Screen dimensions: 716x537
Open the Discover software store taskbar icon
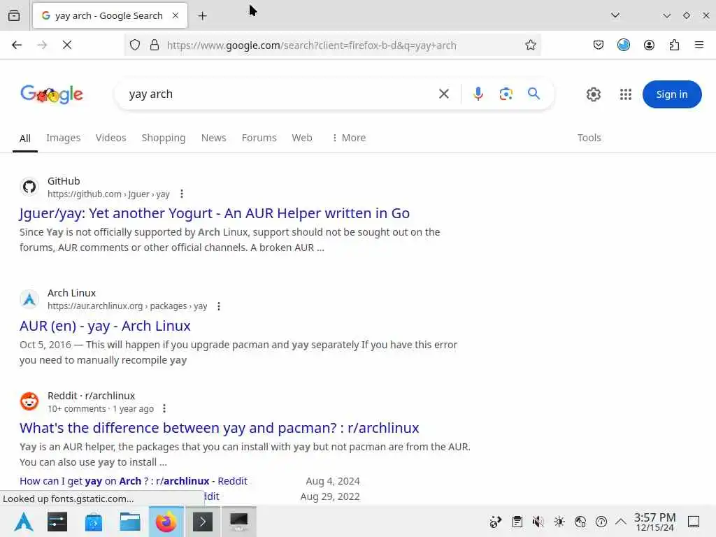94,522
